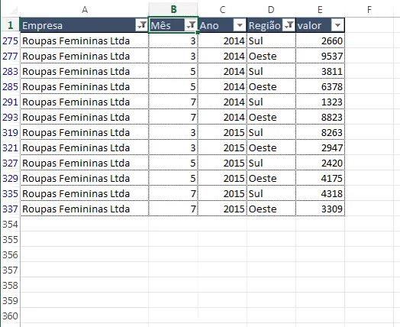
Task: Select column D header
Action: tap(271, 10)
